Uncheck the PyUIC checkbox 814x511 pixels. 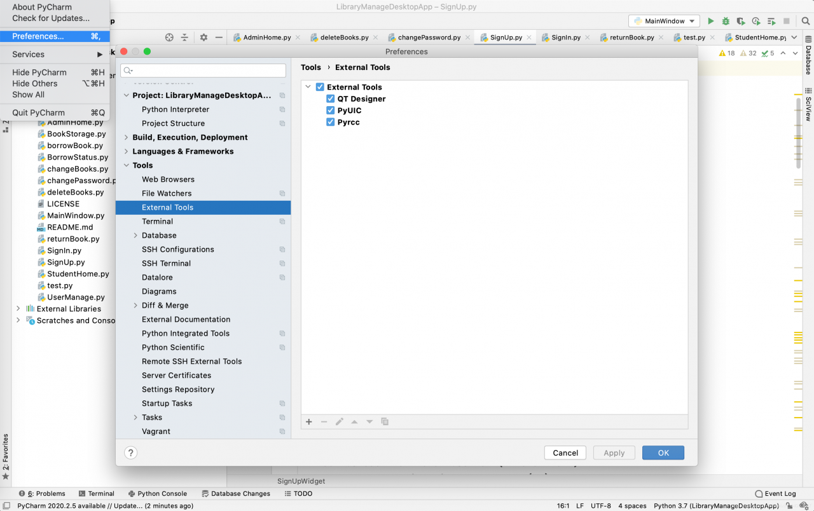pyautogui.click(x=331, y=110)
